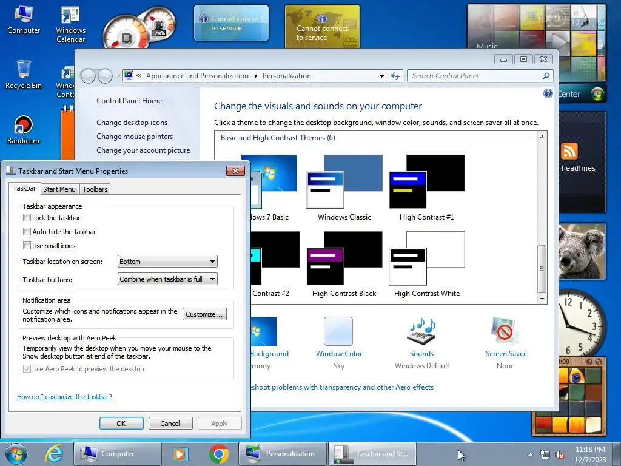Enable Auto-hide the taskbar checkbox
The height and width of the screenshot is (466, 621).
point(27,231)
